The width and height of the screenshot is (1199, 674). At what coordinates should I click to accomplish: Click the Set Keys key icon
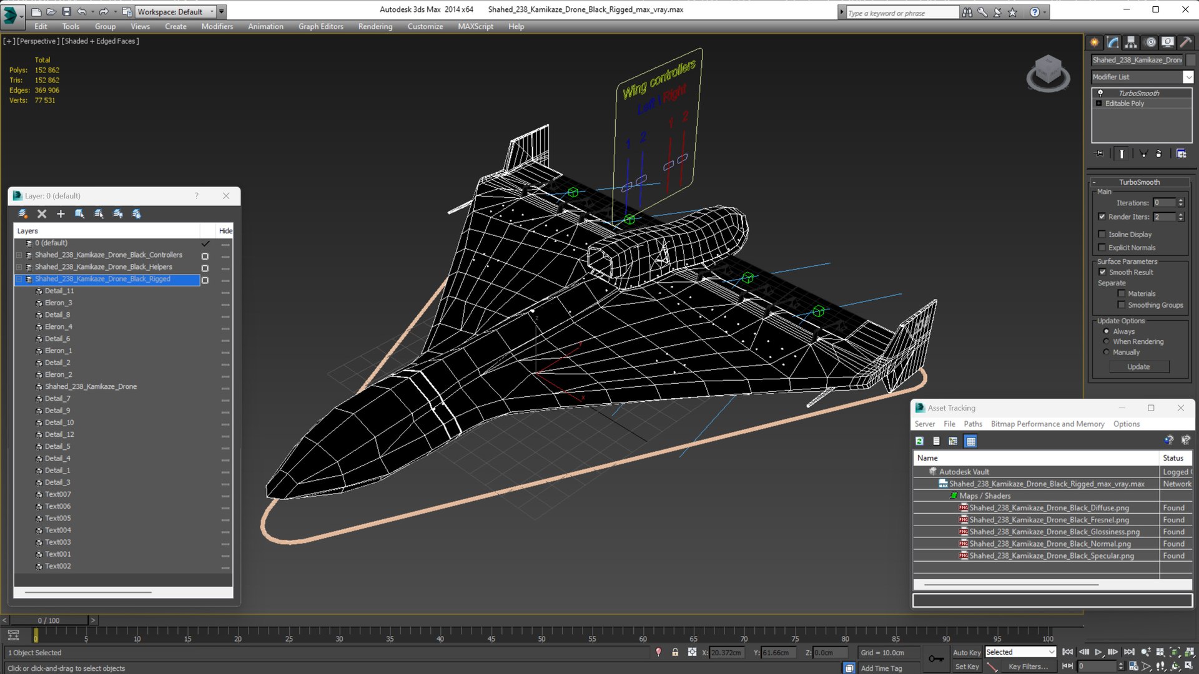coord(936,659)
